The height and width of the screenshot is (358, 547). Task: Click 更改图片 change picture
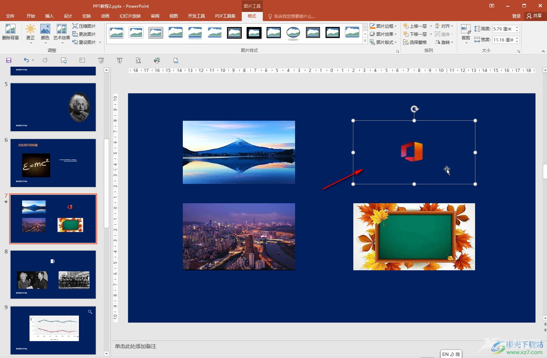(84, 34)
